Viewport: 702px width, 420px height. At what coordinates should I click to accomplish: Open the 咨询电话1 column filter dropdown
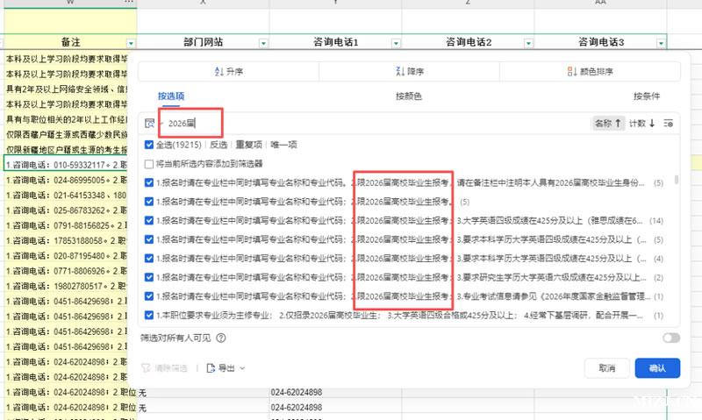pos(394,42)
